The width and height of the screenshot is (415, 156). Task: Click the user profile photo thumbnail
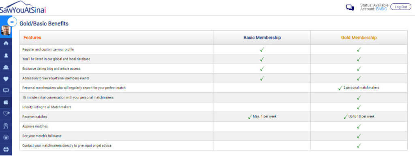click(x=6, y=30)
